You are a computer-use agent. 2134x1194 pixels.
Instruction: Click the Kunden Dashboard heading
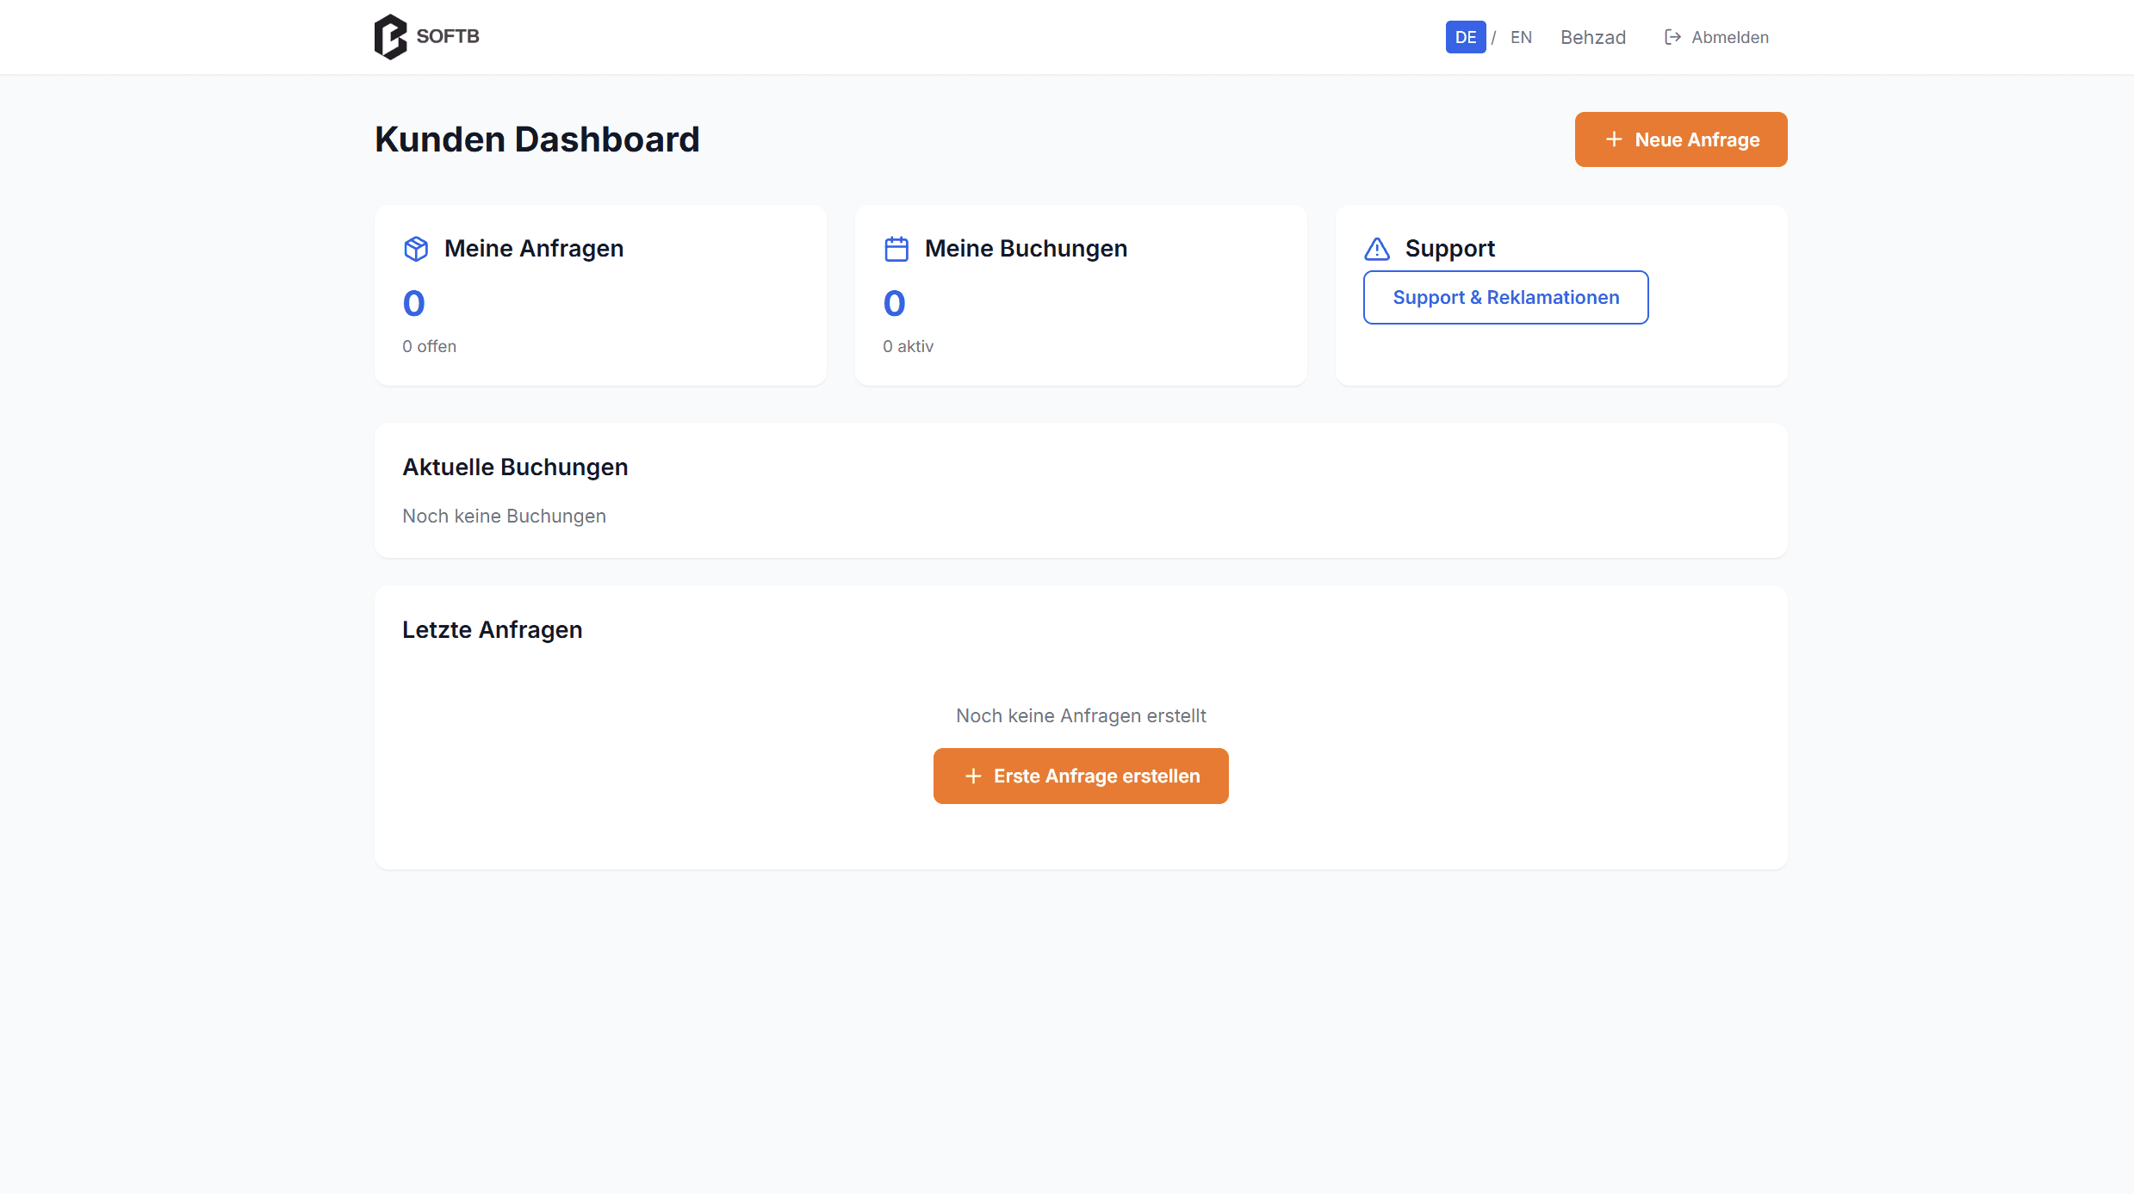pos(537,139)
